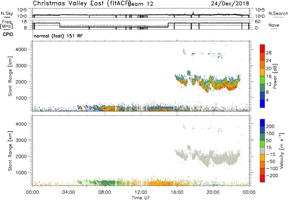This screenshot has height=200, width=288.
Task: Click the '08:00' time axis tick label
Action: click(x=105, y=192)
